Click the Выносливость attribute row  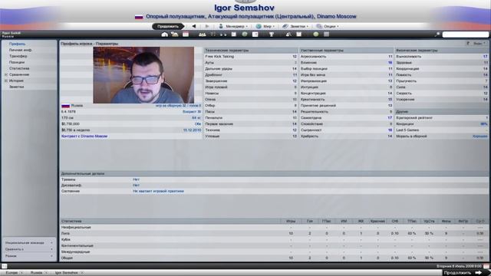[x=442, y=56]
